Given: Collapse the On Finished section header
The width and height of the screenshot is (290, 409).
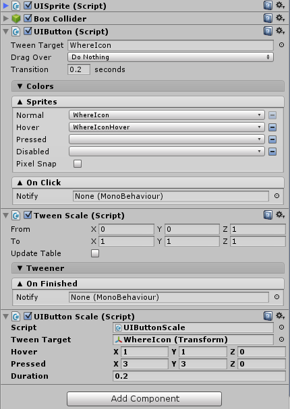Looking at the screenshot, I should pyautogui.click(x=148, y=284).
